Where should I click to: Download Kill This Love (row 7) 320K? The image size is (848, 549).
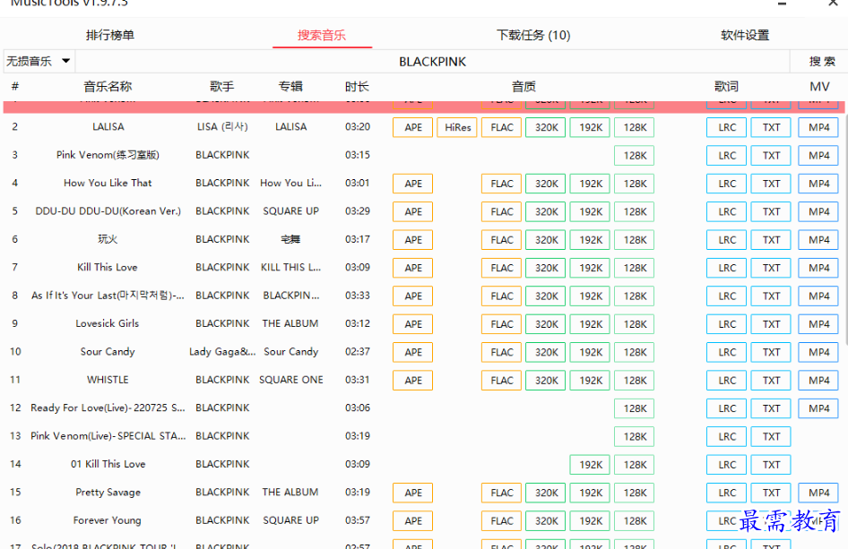(x=546, y=268)
